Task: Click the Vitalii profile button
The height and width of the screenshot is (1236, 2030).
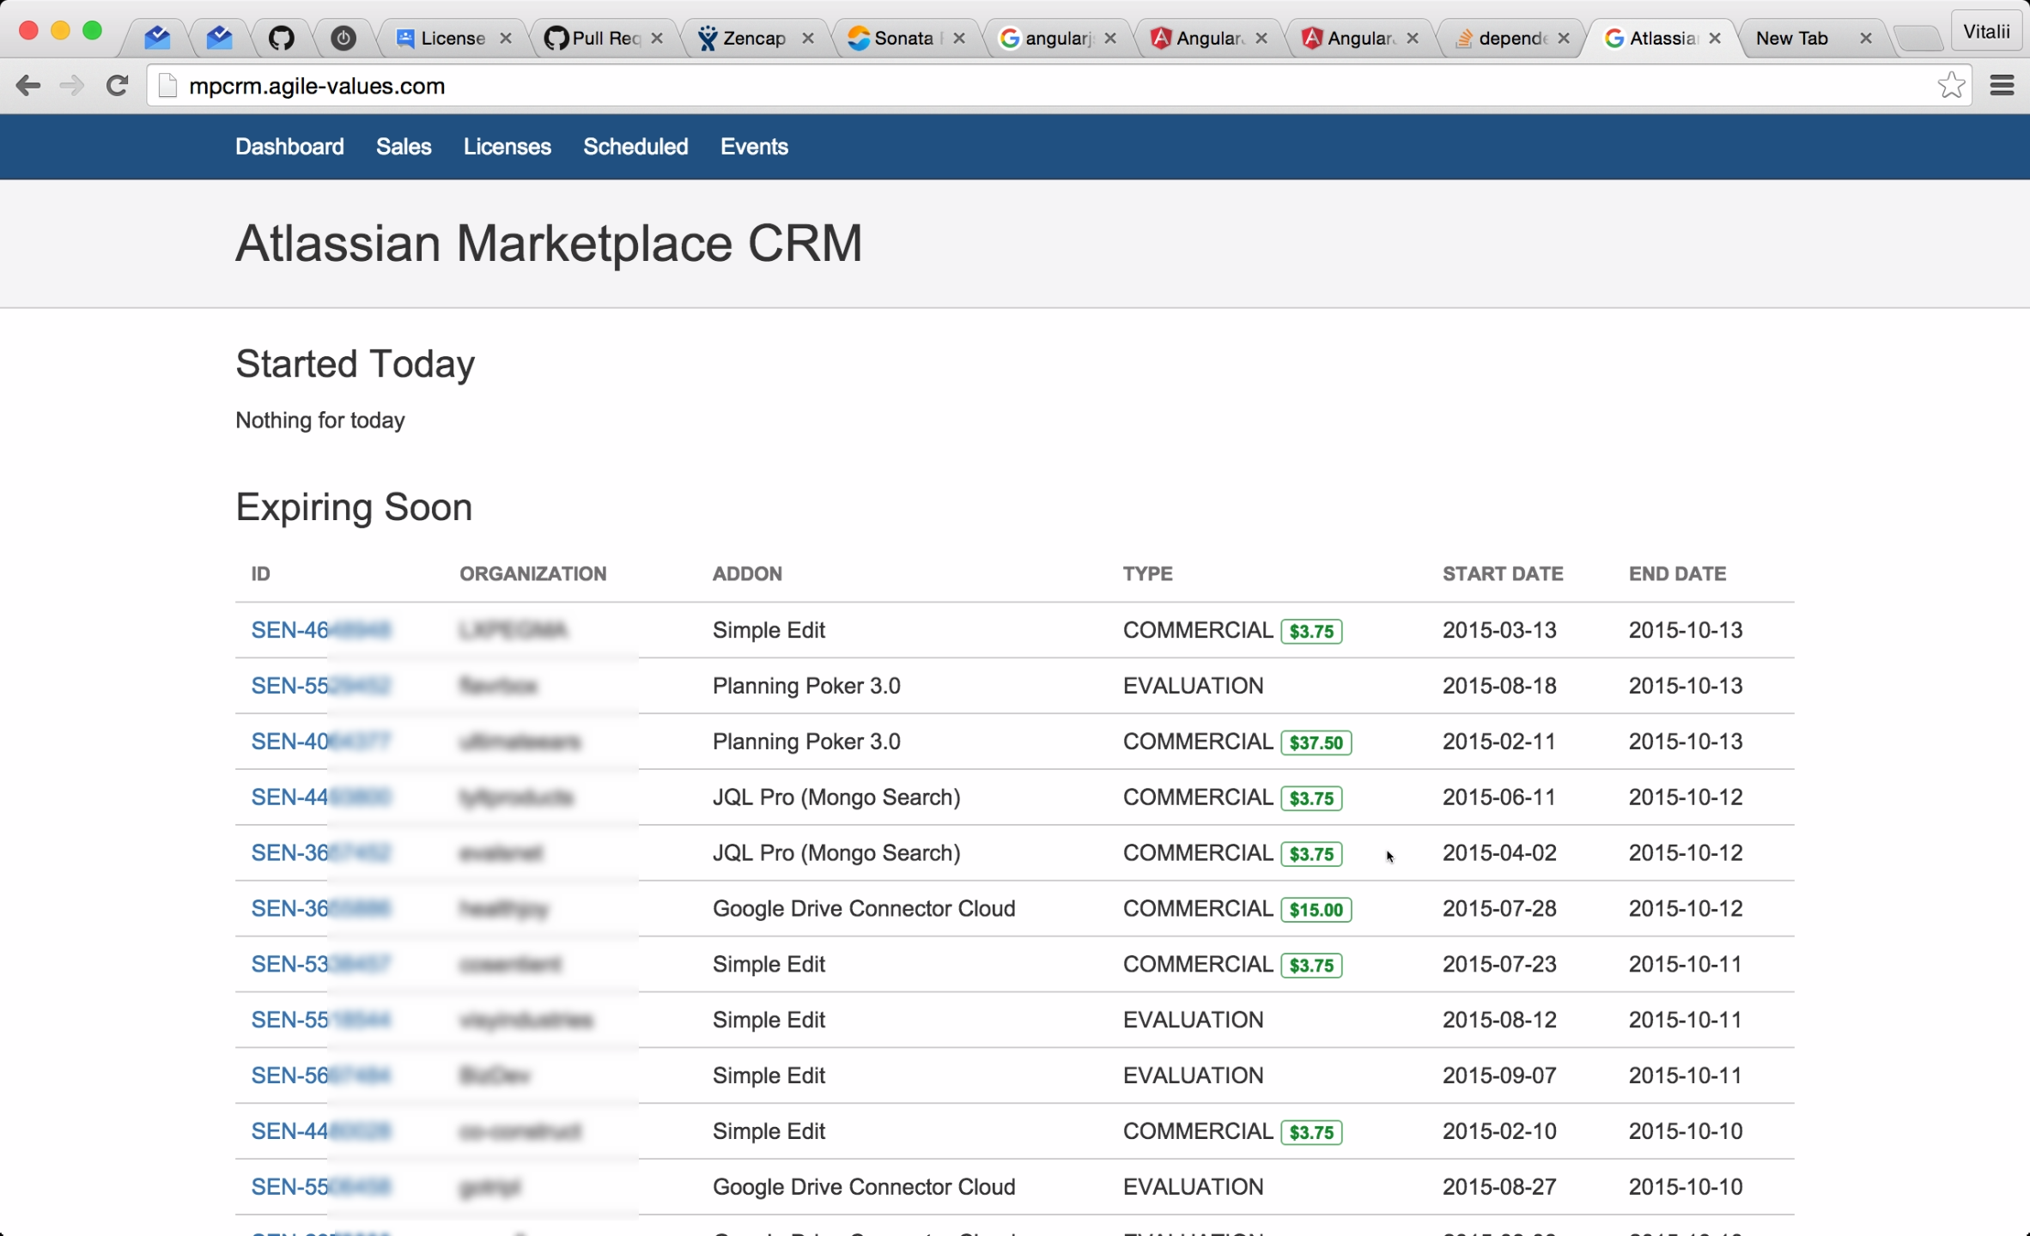Action: (1986, 33)
